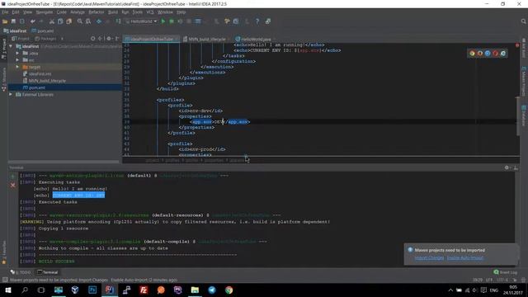The height and width of the screenshot is (297, 528).
Task: Click project panel settings gear icon
Action: tap(109, 39)
